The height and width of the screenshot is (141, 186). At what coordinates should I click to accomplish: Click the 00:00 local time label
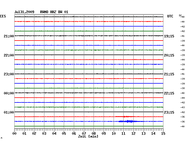(x=9, y=93)
